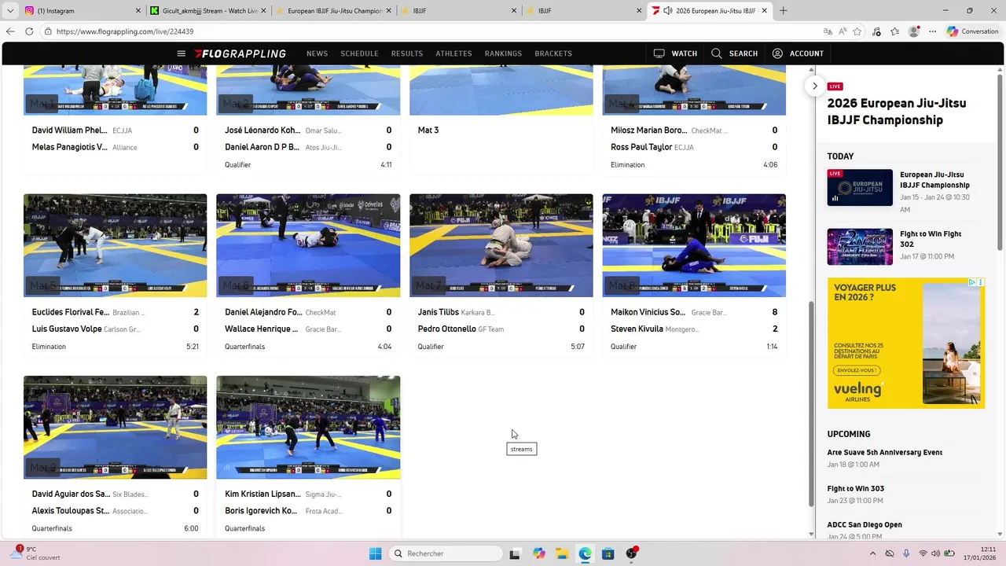Select athlete name Maikon Vinicius So...
The image size is (1006, 566).
648,312
